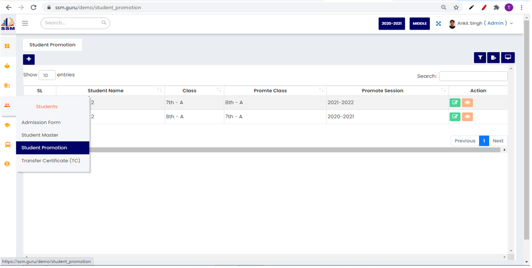Click the graduation cap icon in sidebar
The width and height of the screenshot is (532, 268).
click(x=7, y=125)
